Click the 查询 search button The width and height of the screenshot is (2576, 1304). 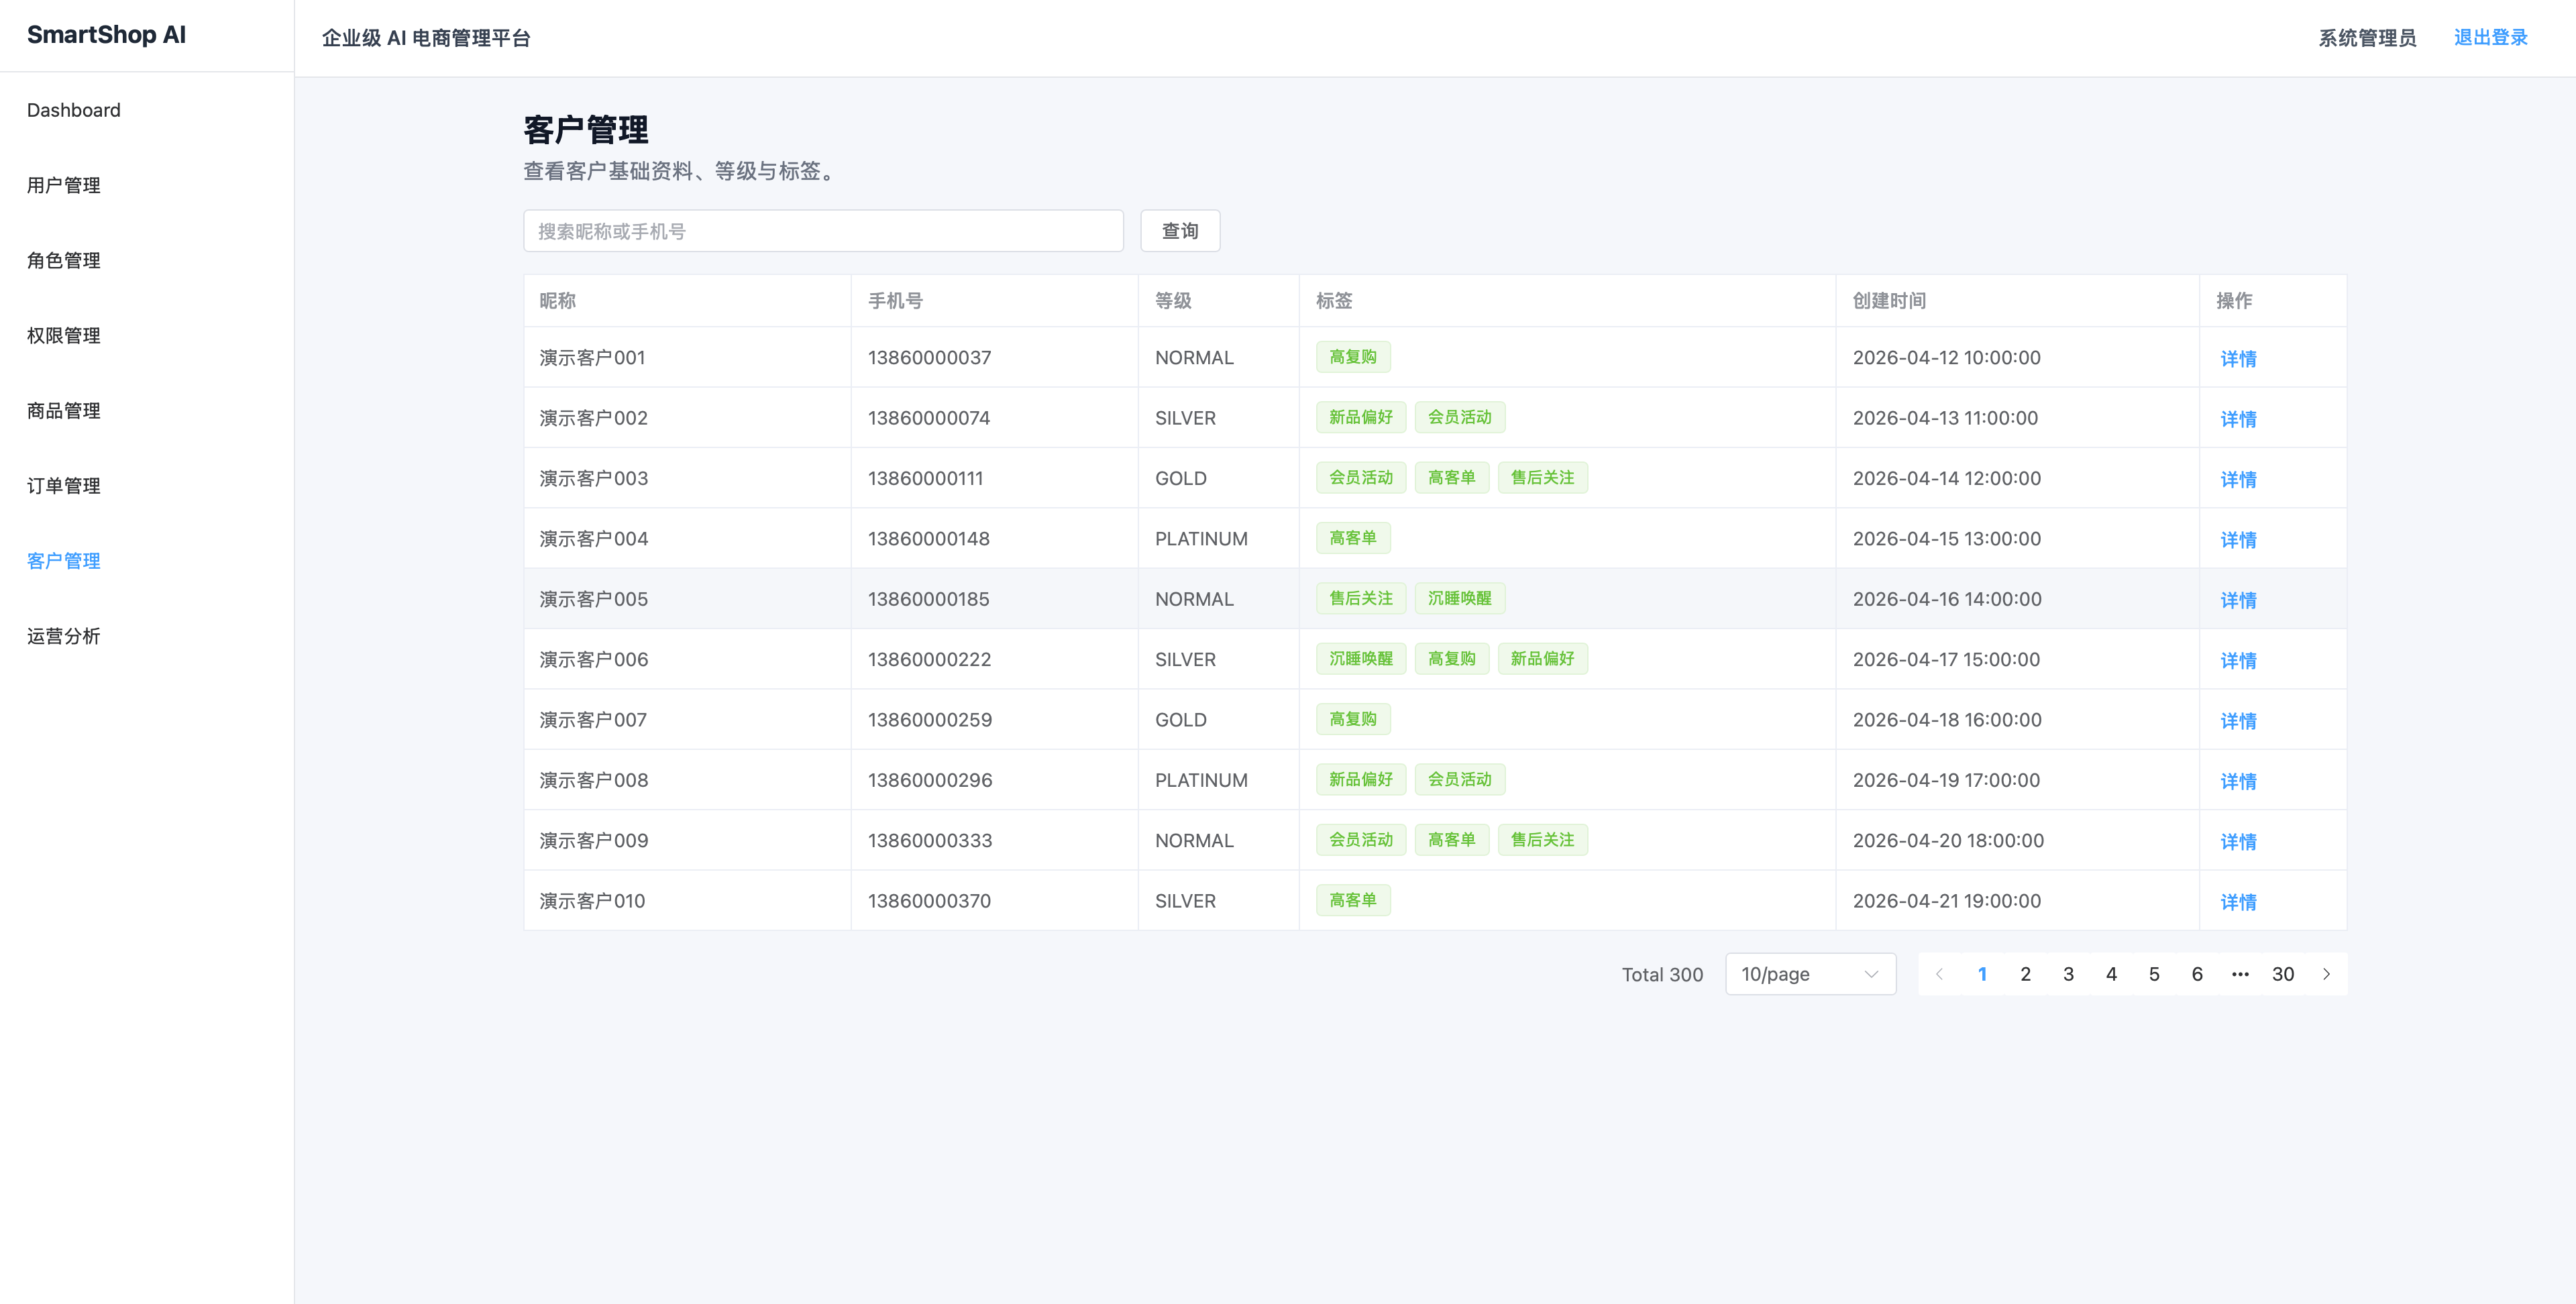[1180, 231]
